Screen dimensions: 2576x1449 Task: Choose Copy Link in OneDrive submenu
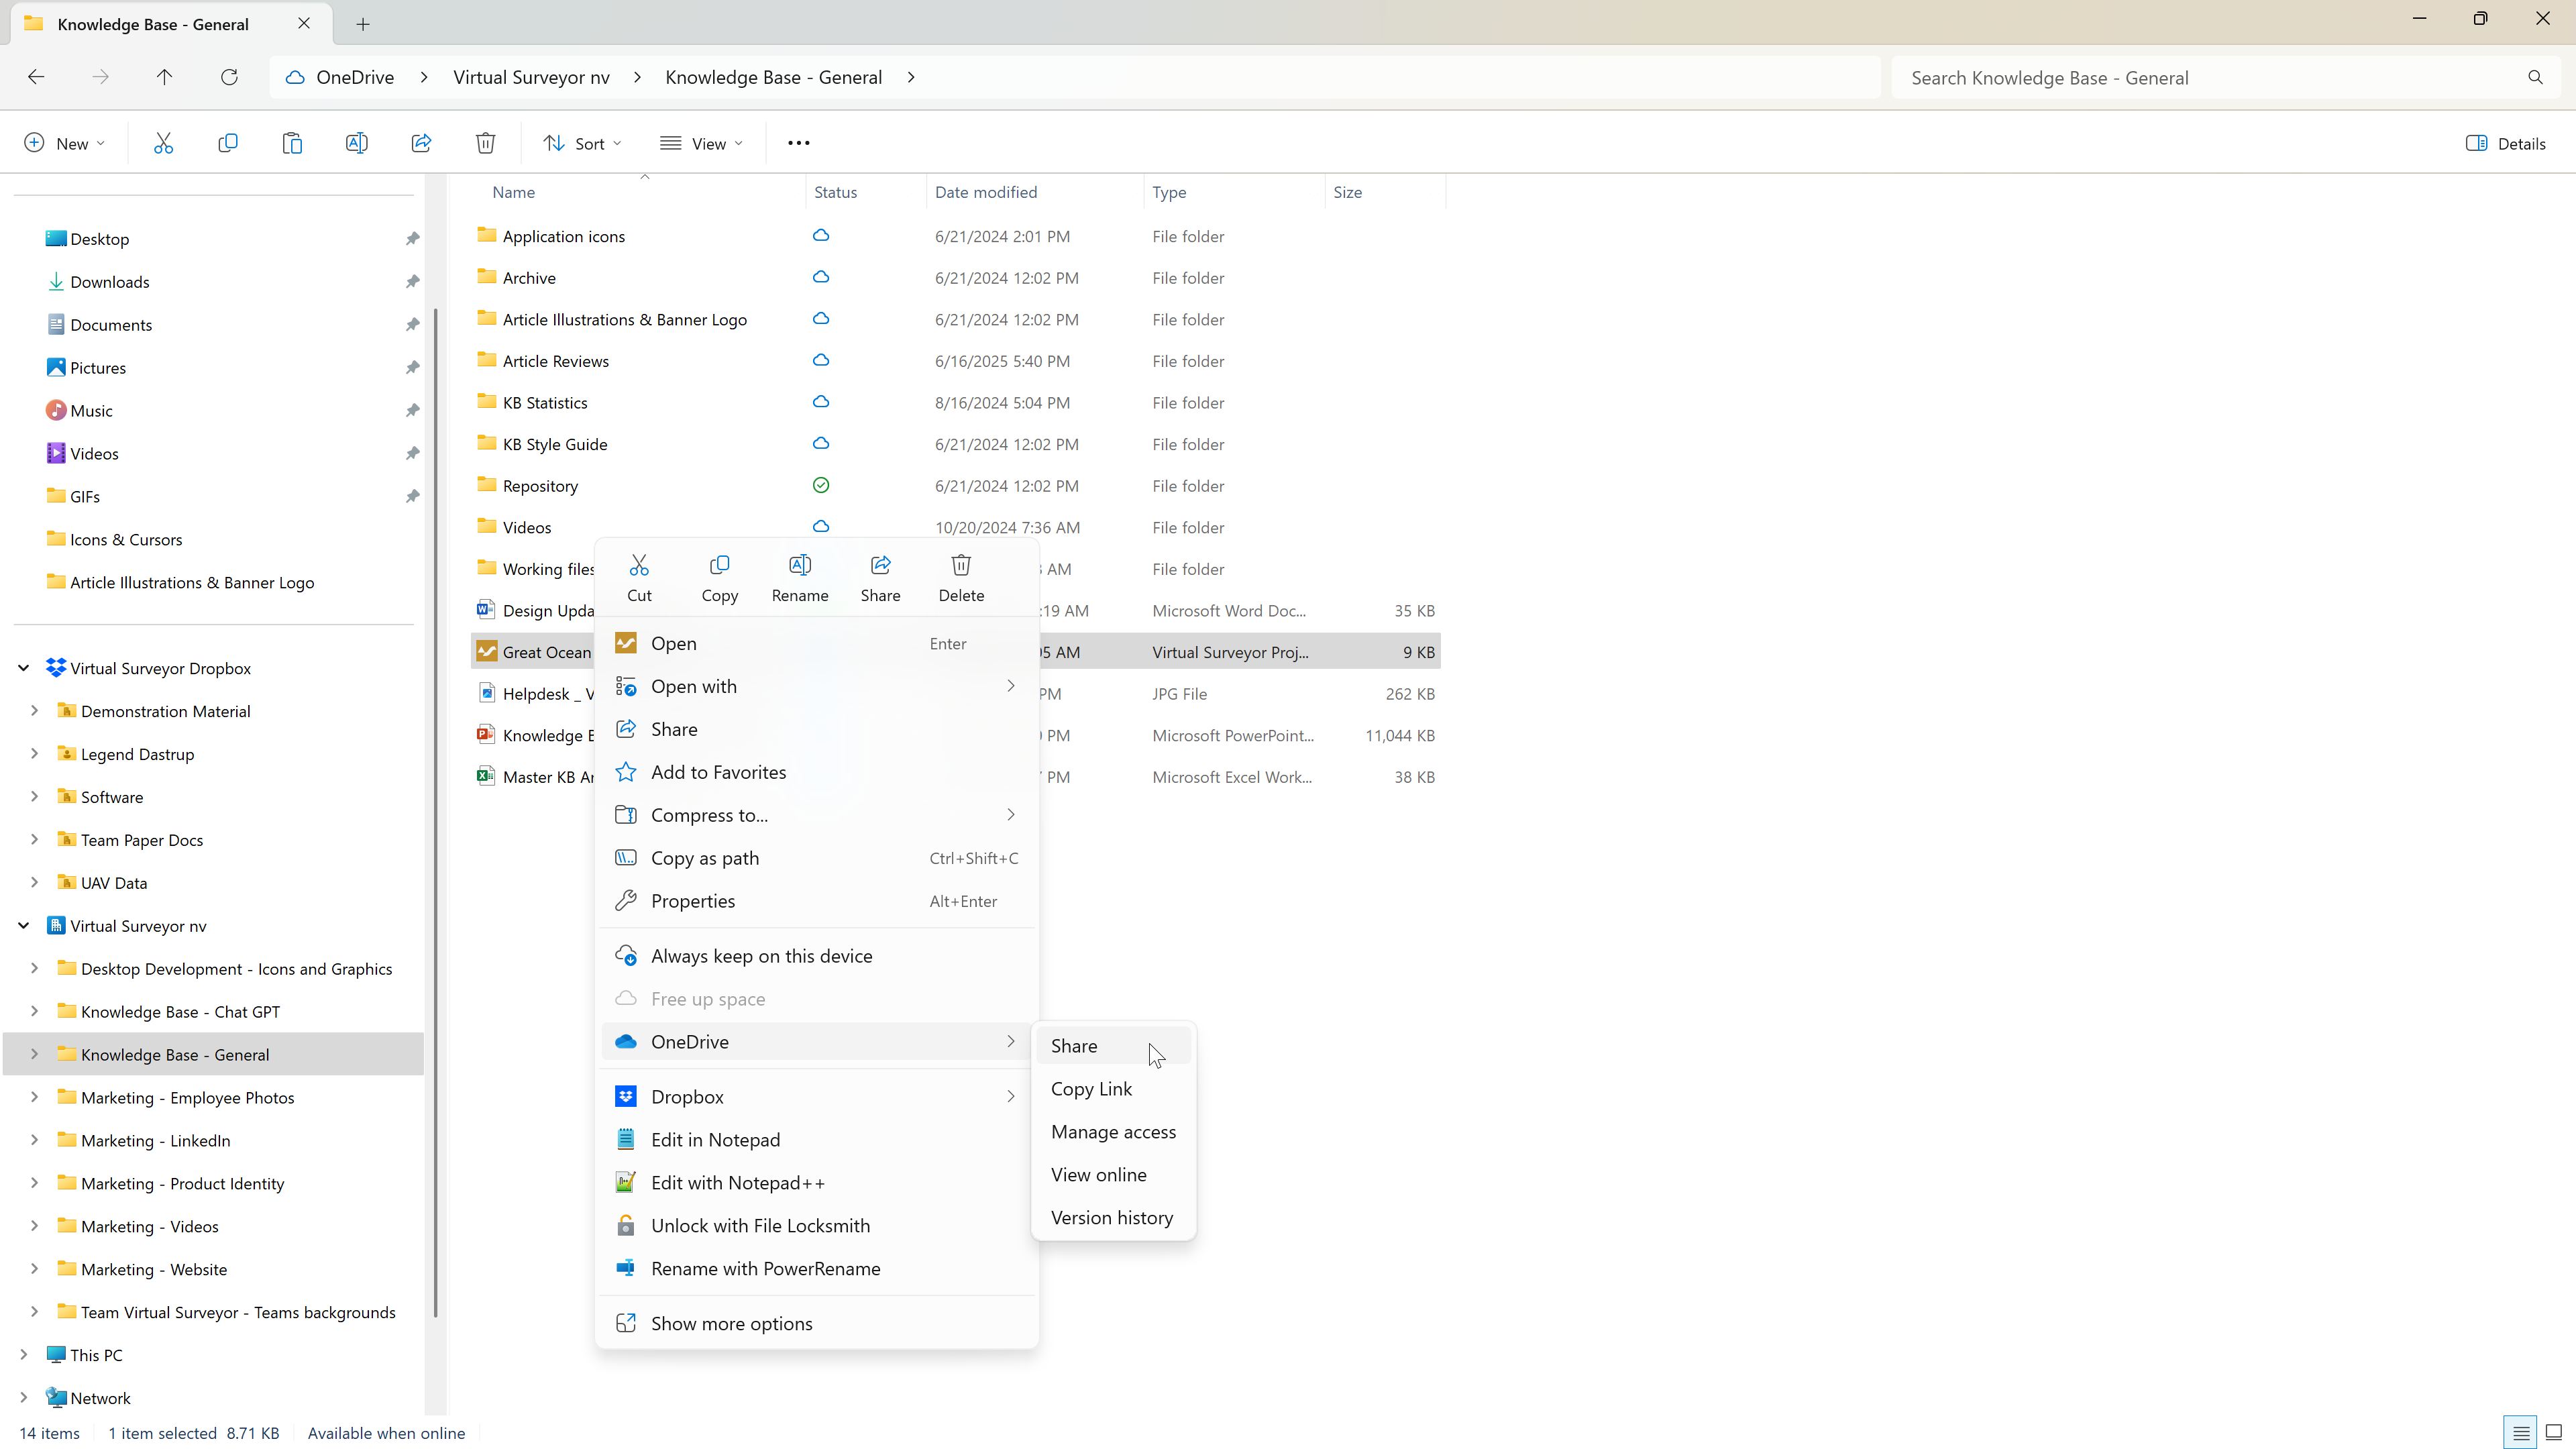click(x=1091, y=1089)
